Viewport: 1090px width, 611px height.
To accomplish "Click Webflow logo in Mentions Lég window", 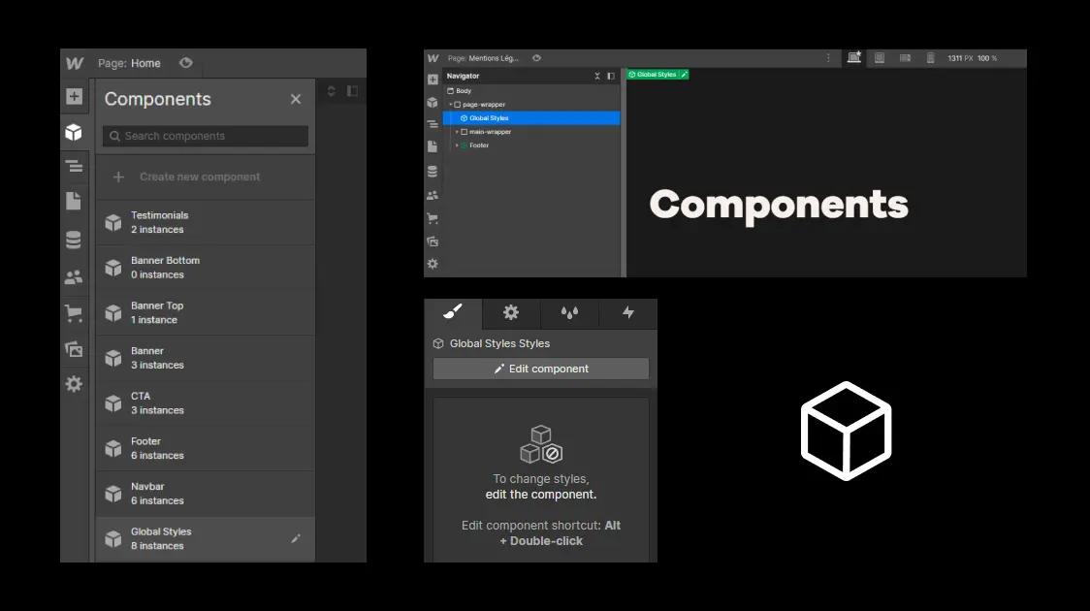I will coord(433,58).
